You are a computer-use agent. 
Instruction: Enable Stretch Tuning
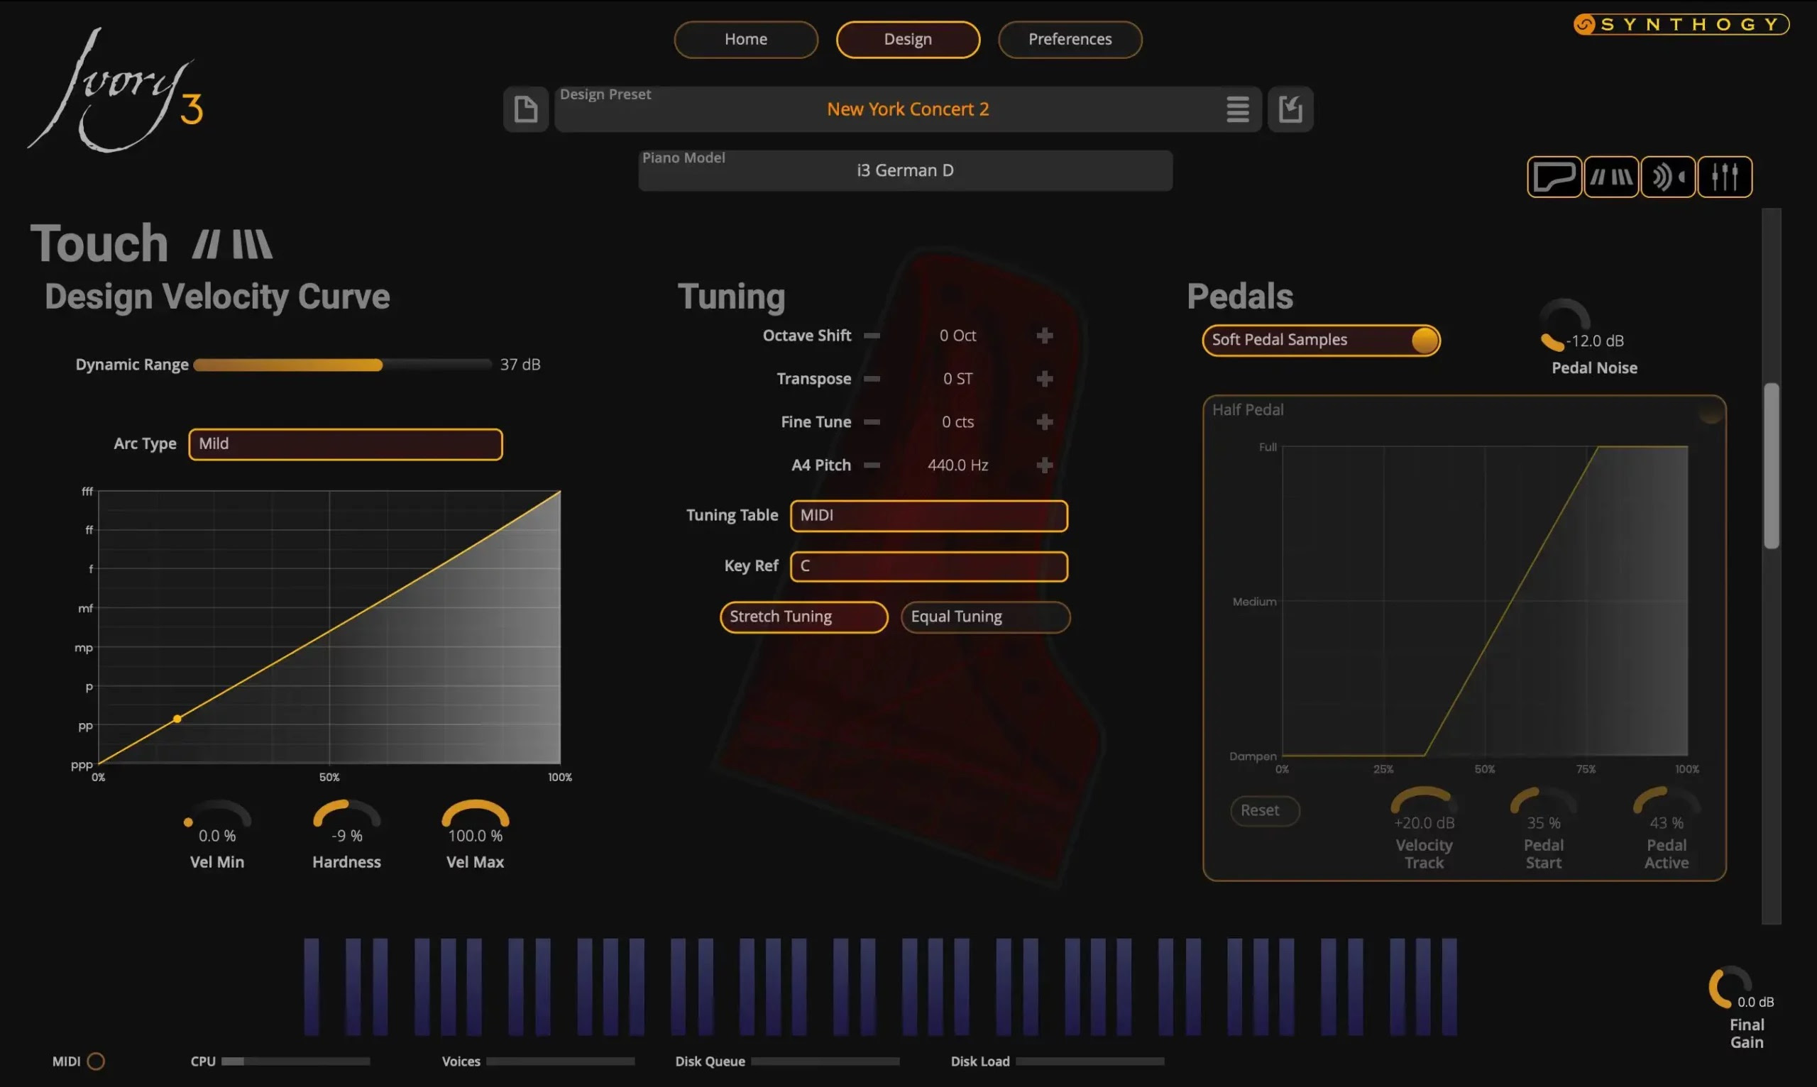pyautogui.click(x=803, y=617)
